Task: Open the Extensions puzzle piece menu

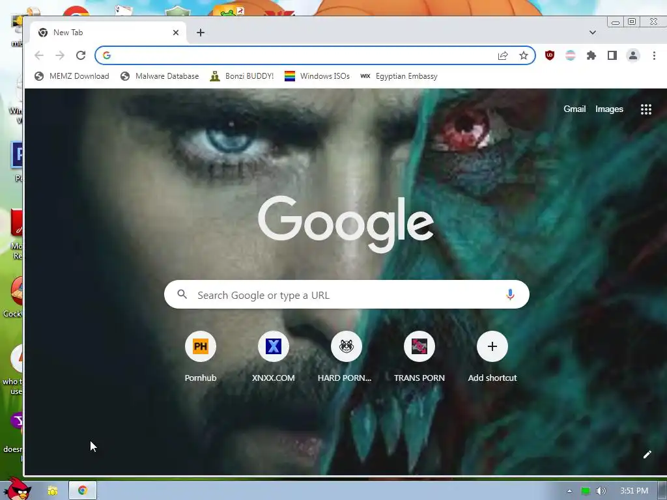Action: point(591,55)
